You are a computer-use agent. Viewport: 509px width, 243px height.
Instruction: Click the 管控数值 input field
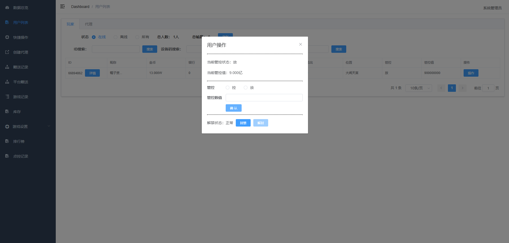[x=264, y=98]
